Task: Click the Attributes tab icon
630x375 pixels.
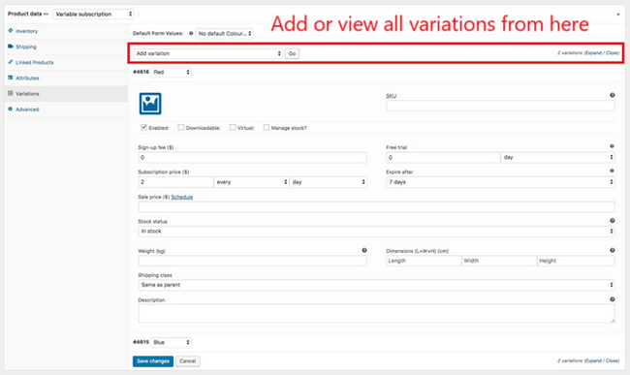Action: (11, 78)
